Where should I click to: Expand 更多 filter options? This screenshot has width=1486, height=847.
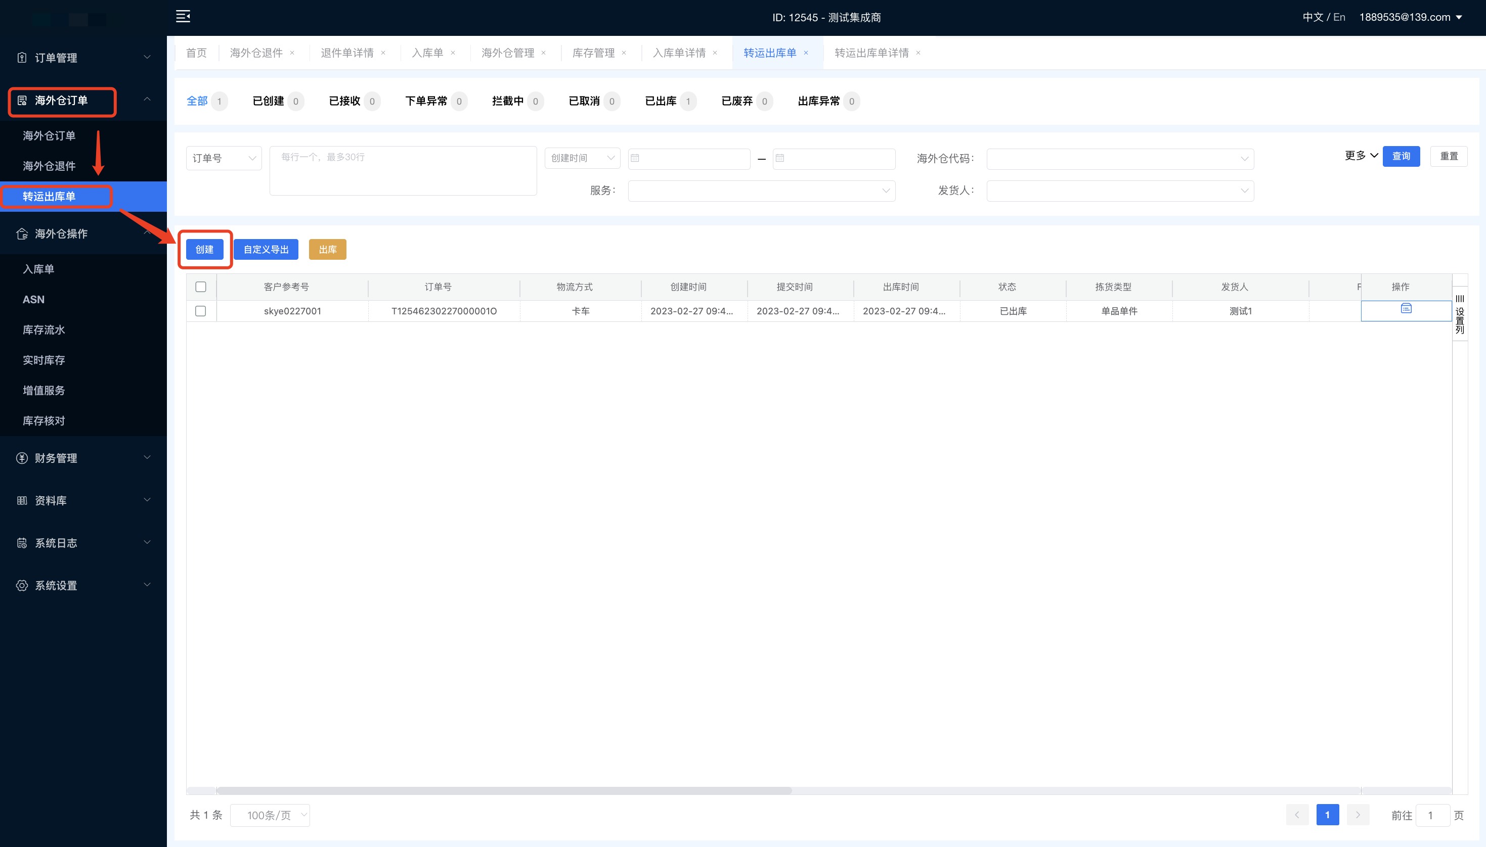1360,155
